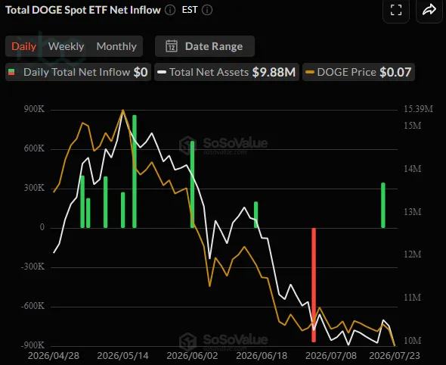Click the green bar near 2026/06/02

pos(192,184)
